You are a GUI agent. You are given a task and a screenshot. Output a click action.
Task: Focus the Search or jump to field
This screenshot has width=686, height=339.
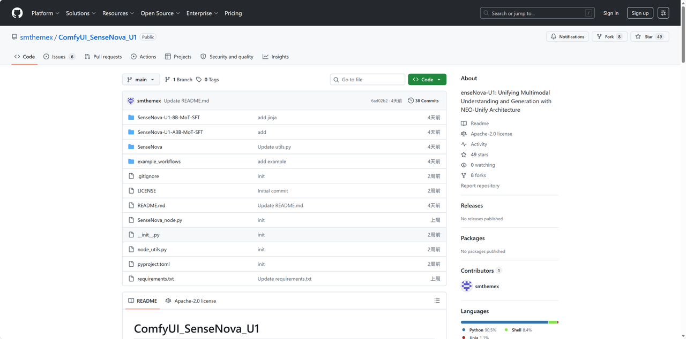(x=538, y=13)
